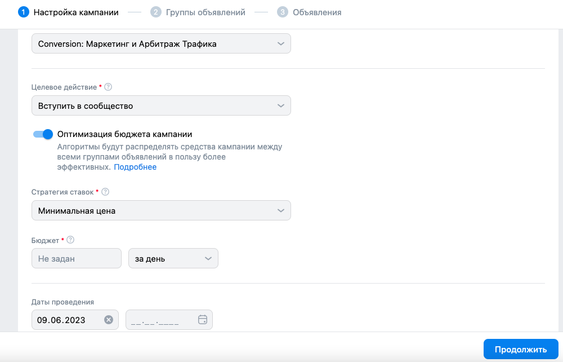The image size is (563, 362).
Task: Go to step Группы объявлений
Action: (x=198, y=12)
